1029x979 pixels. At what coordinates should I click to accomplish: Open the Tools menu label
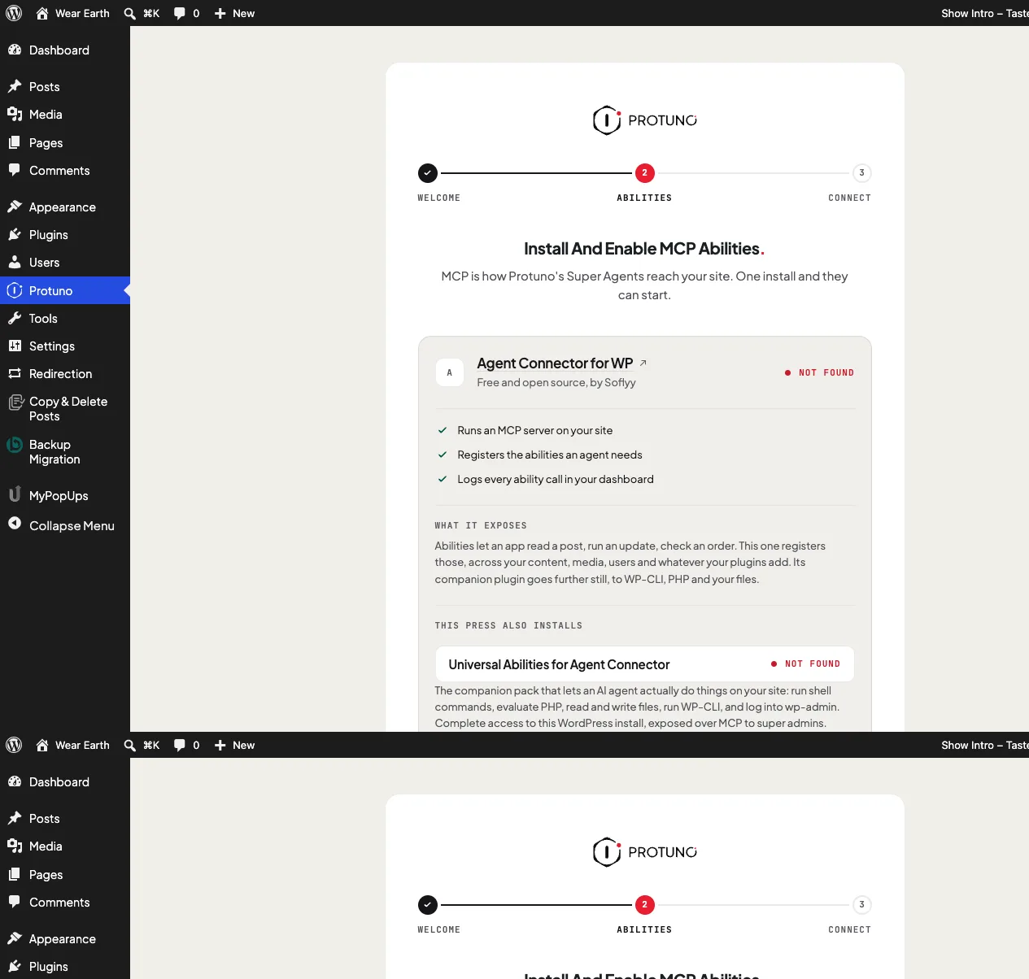click(43, 318)
